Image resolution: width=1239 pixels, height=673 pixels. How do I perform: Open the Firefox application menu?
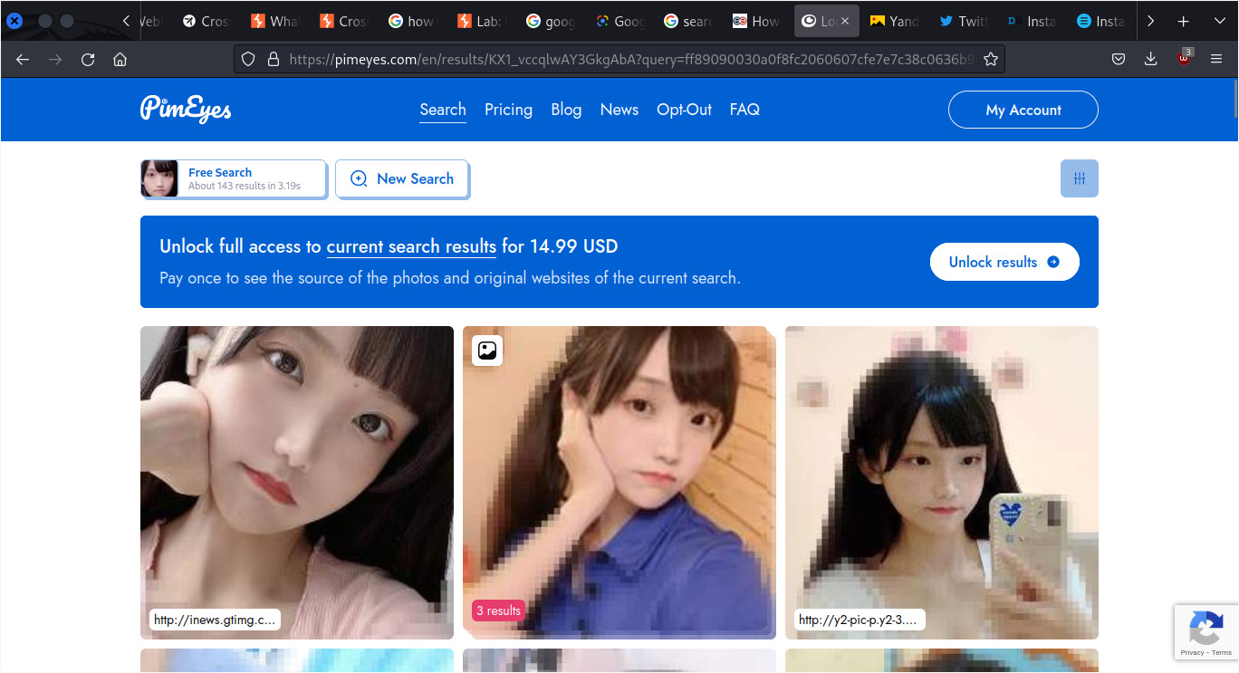coord(1215,58)
